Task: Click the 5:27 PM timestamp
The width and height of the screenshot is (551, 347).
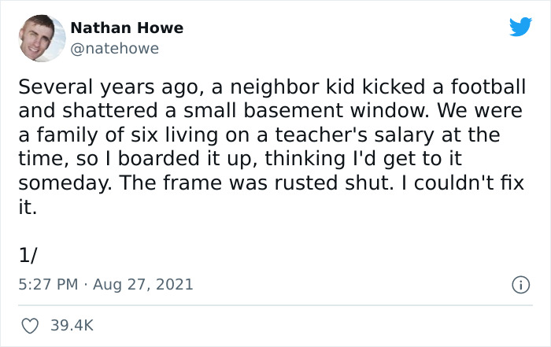Action: (46, 284)
